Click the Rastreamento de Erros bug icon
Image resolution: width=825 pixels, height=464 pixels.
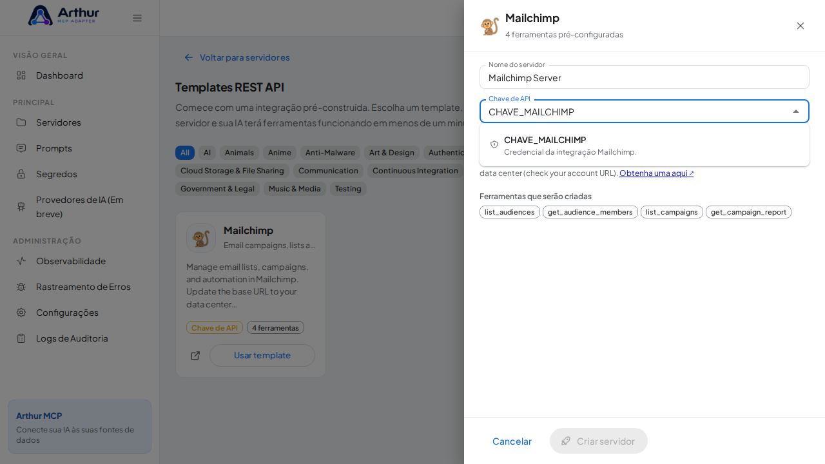point(21,287)
